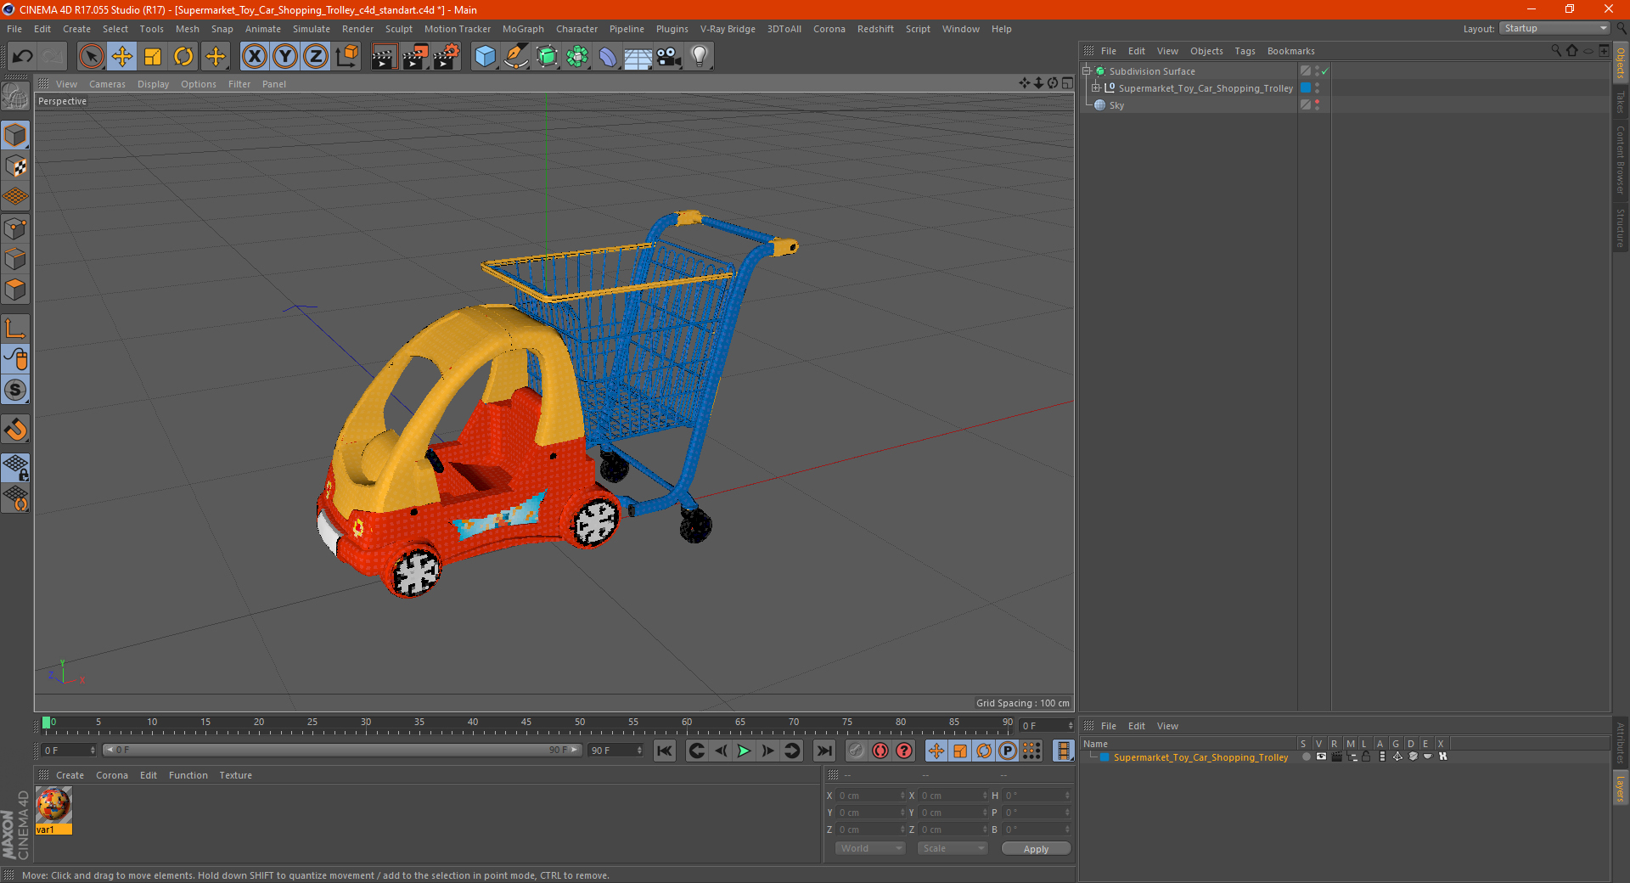This screenshot has height=883, width=1630.
Task: Add a Camera object
Action: point(669,57)
